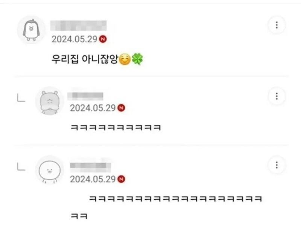Select the short ㅋㅋㅋ reply text under the hamster
301x226 pixels.
coord(116,127)
